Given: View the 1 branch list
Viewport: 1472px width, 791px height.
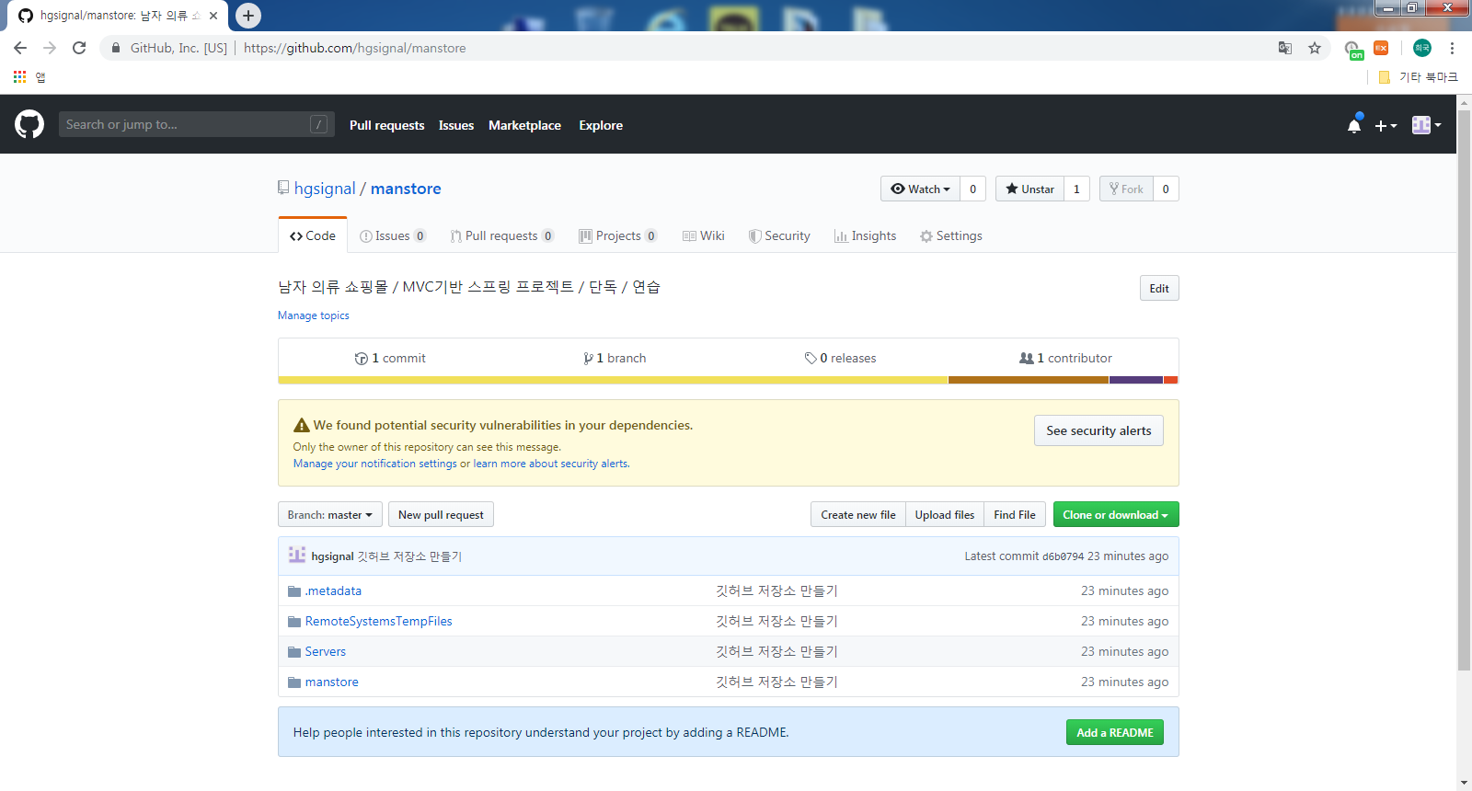Looking at the screenshot, I should [x=615, y=358].
